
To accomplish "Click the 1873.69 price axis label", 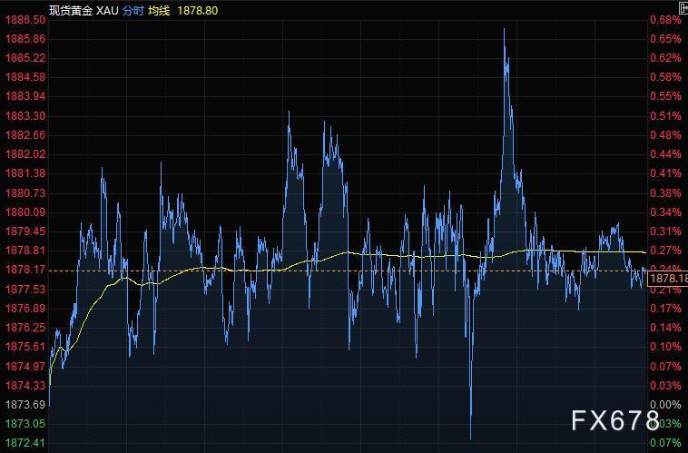I will point(25,404).
